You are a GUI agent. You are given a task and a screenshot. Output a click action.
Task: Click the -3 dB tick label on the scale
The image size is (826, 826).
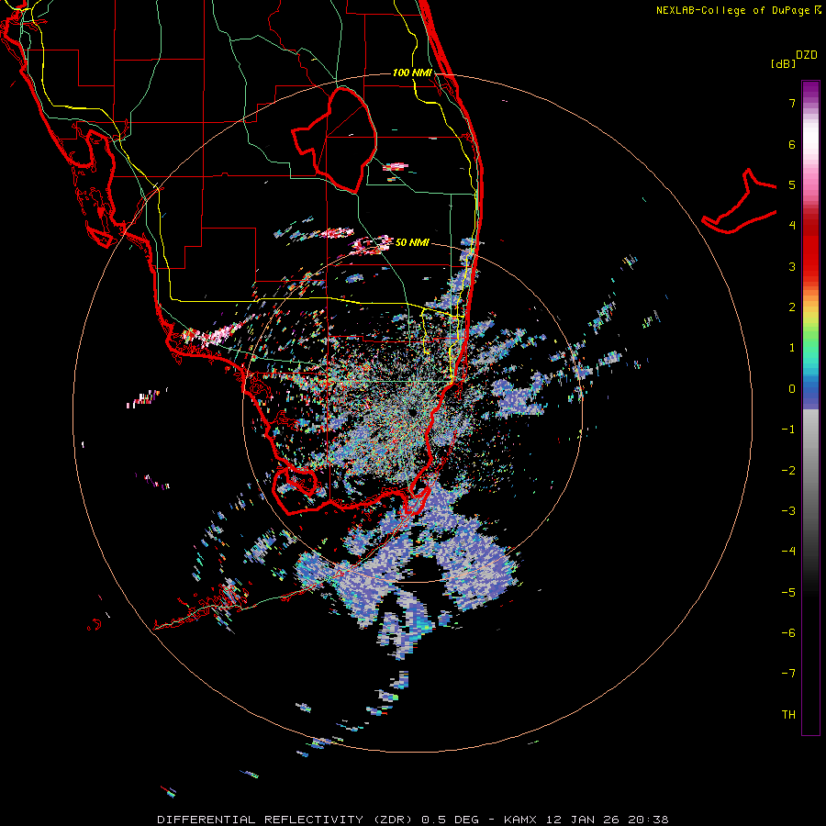(788, 511)
